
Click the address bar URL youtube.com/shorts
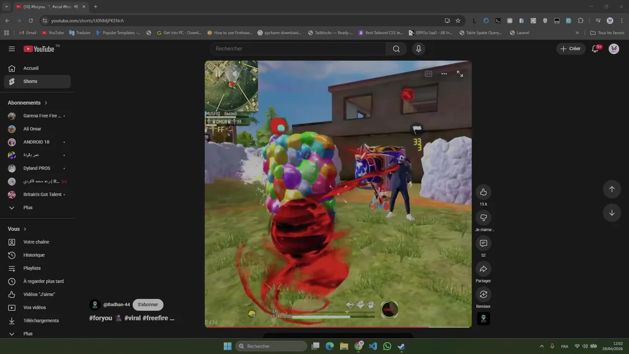87,21
